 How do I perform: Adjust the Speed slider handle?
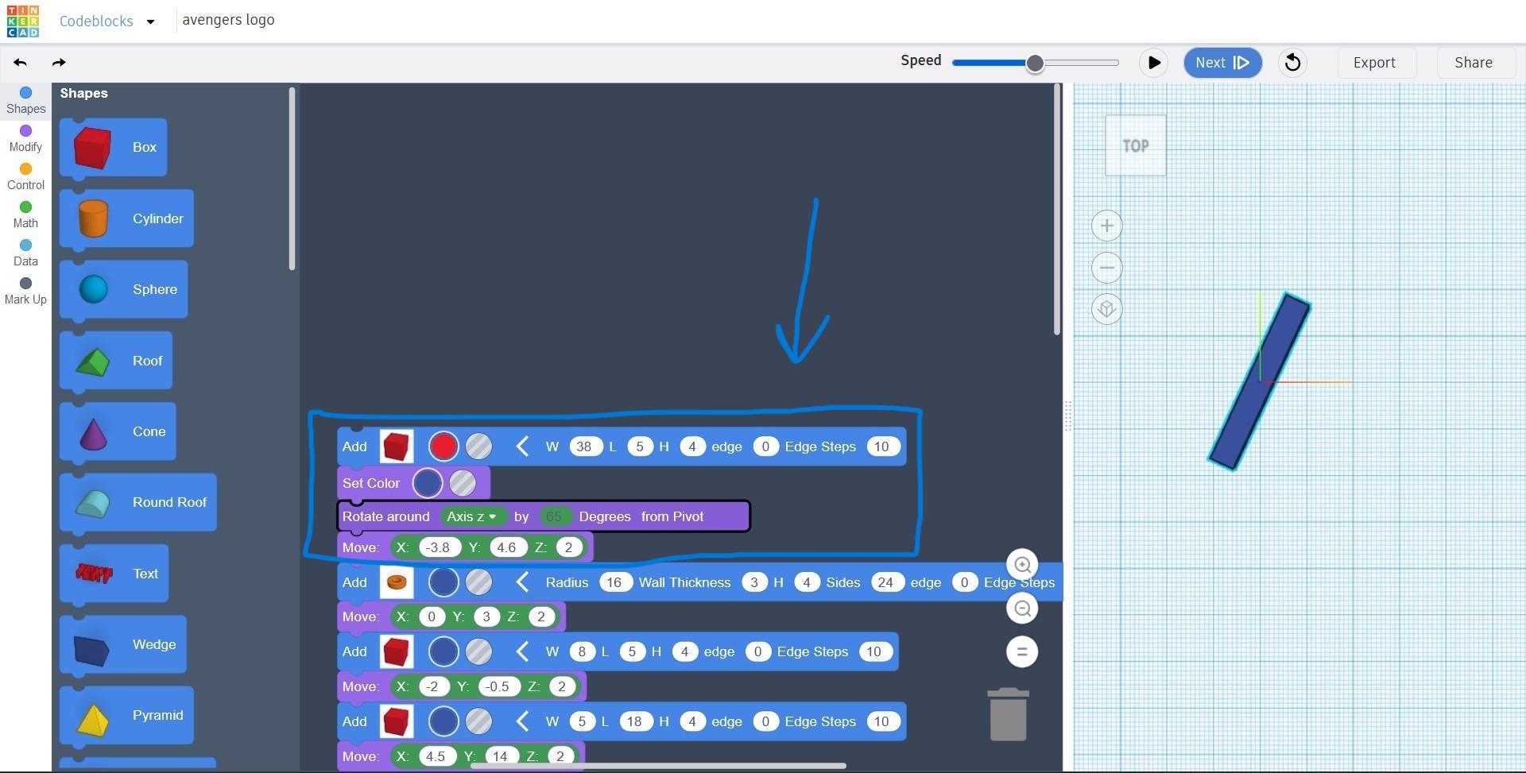pyautogui.click(x=1035, y=62)
